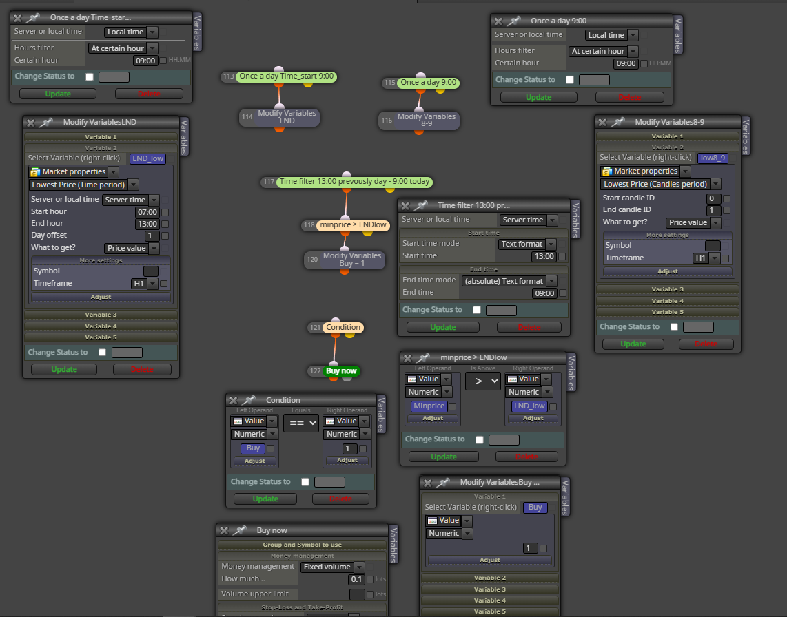Screen dimensions: 787x617
Task: Pin the Modify Variables8-9 panel
Action: pyautogui.click(x=618, y=122)
